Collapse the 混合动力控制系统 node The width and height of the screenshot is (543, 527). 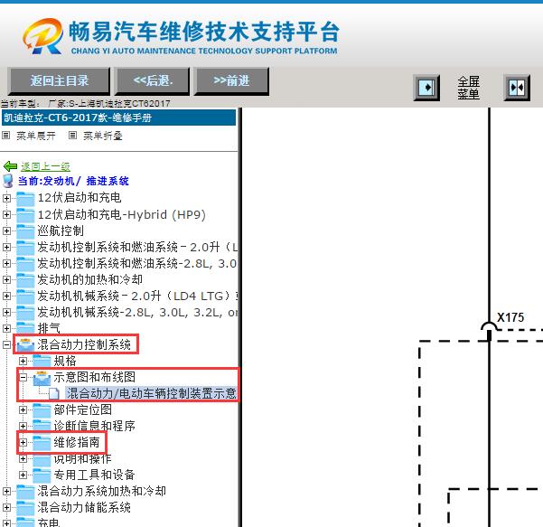click(6, 344)
